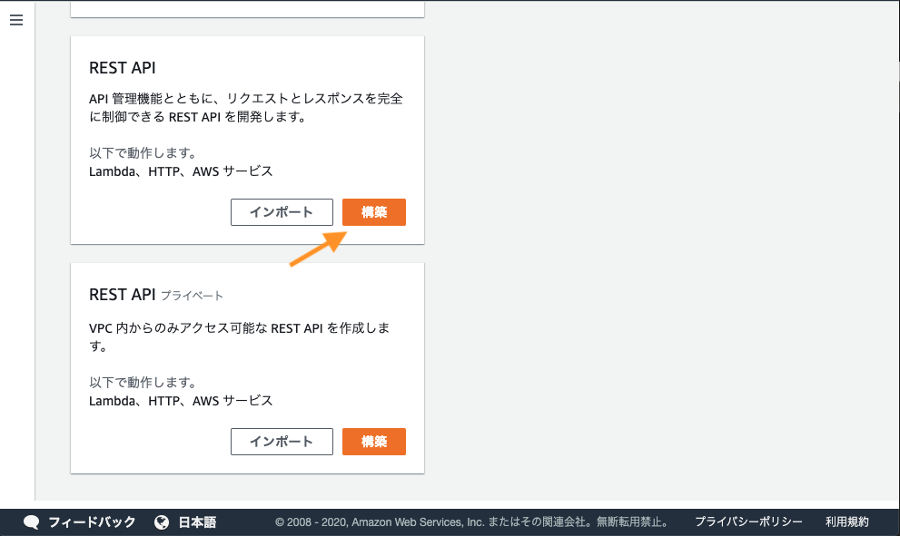Click the text 'VPC 内からのみアクセス可能な REST API を作成しま'
The image size is (900, 536).
tap(240, 328)
